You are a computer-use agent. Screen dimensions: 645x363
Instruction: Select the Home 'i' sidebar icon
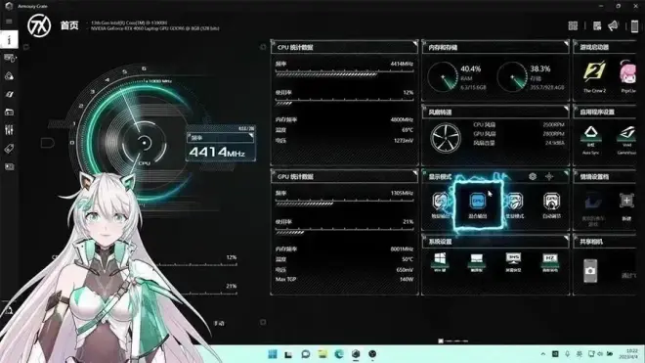pyautogui.click(x=9, y=39)
